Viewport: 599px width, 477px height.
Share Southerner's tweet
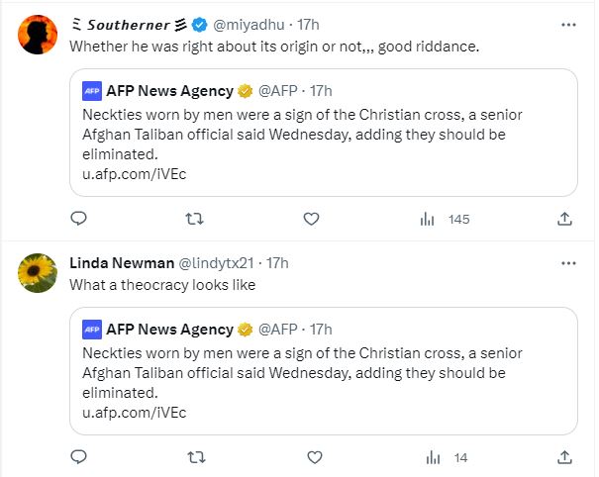(564, 219)
